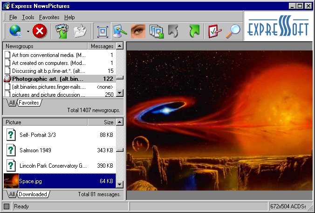Click the red stop button
This screenshot has width=315, height=213.
tap(40, 31)
